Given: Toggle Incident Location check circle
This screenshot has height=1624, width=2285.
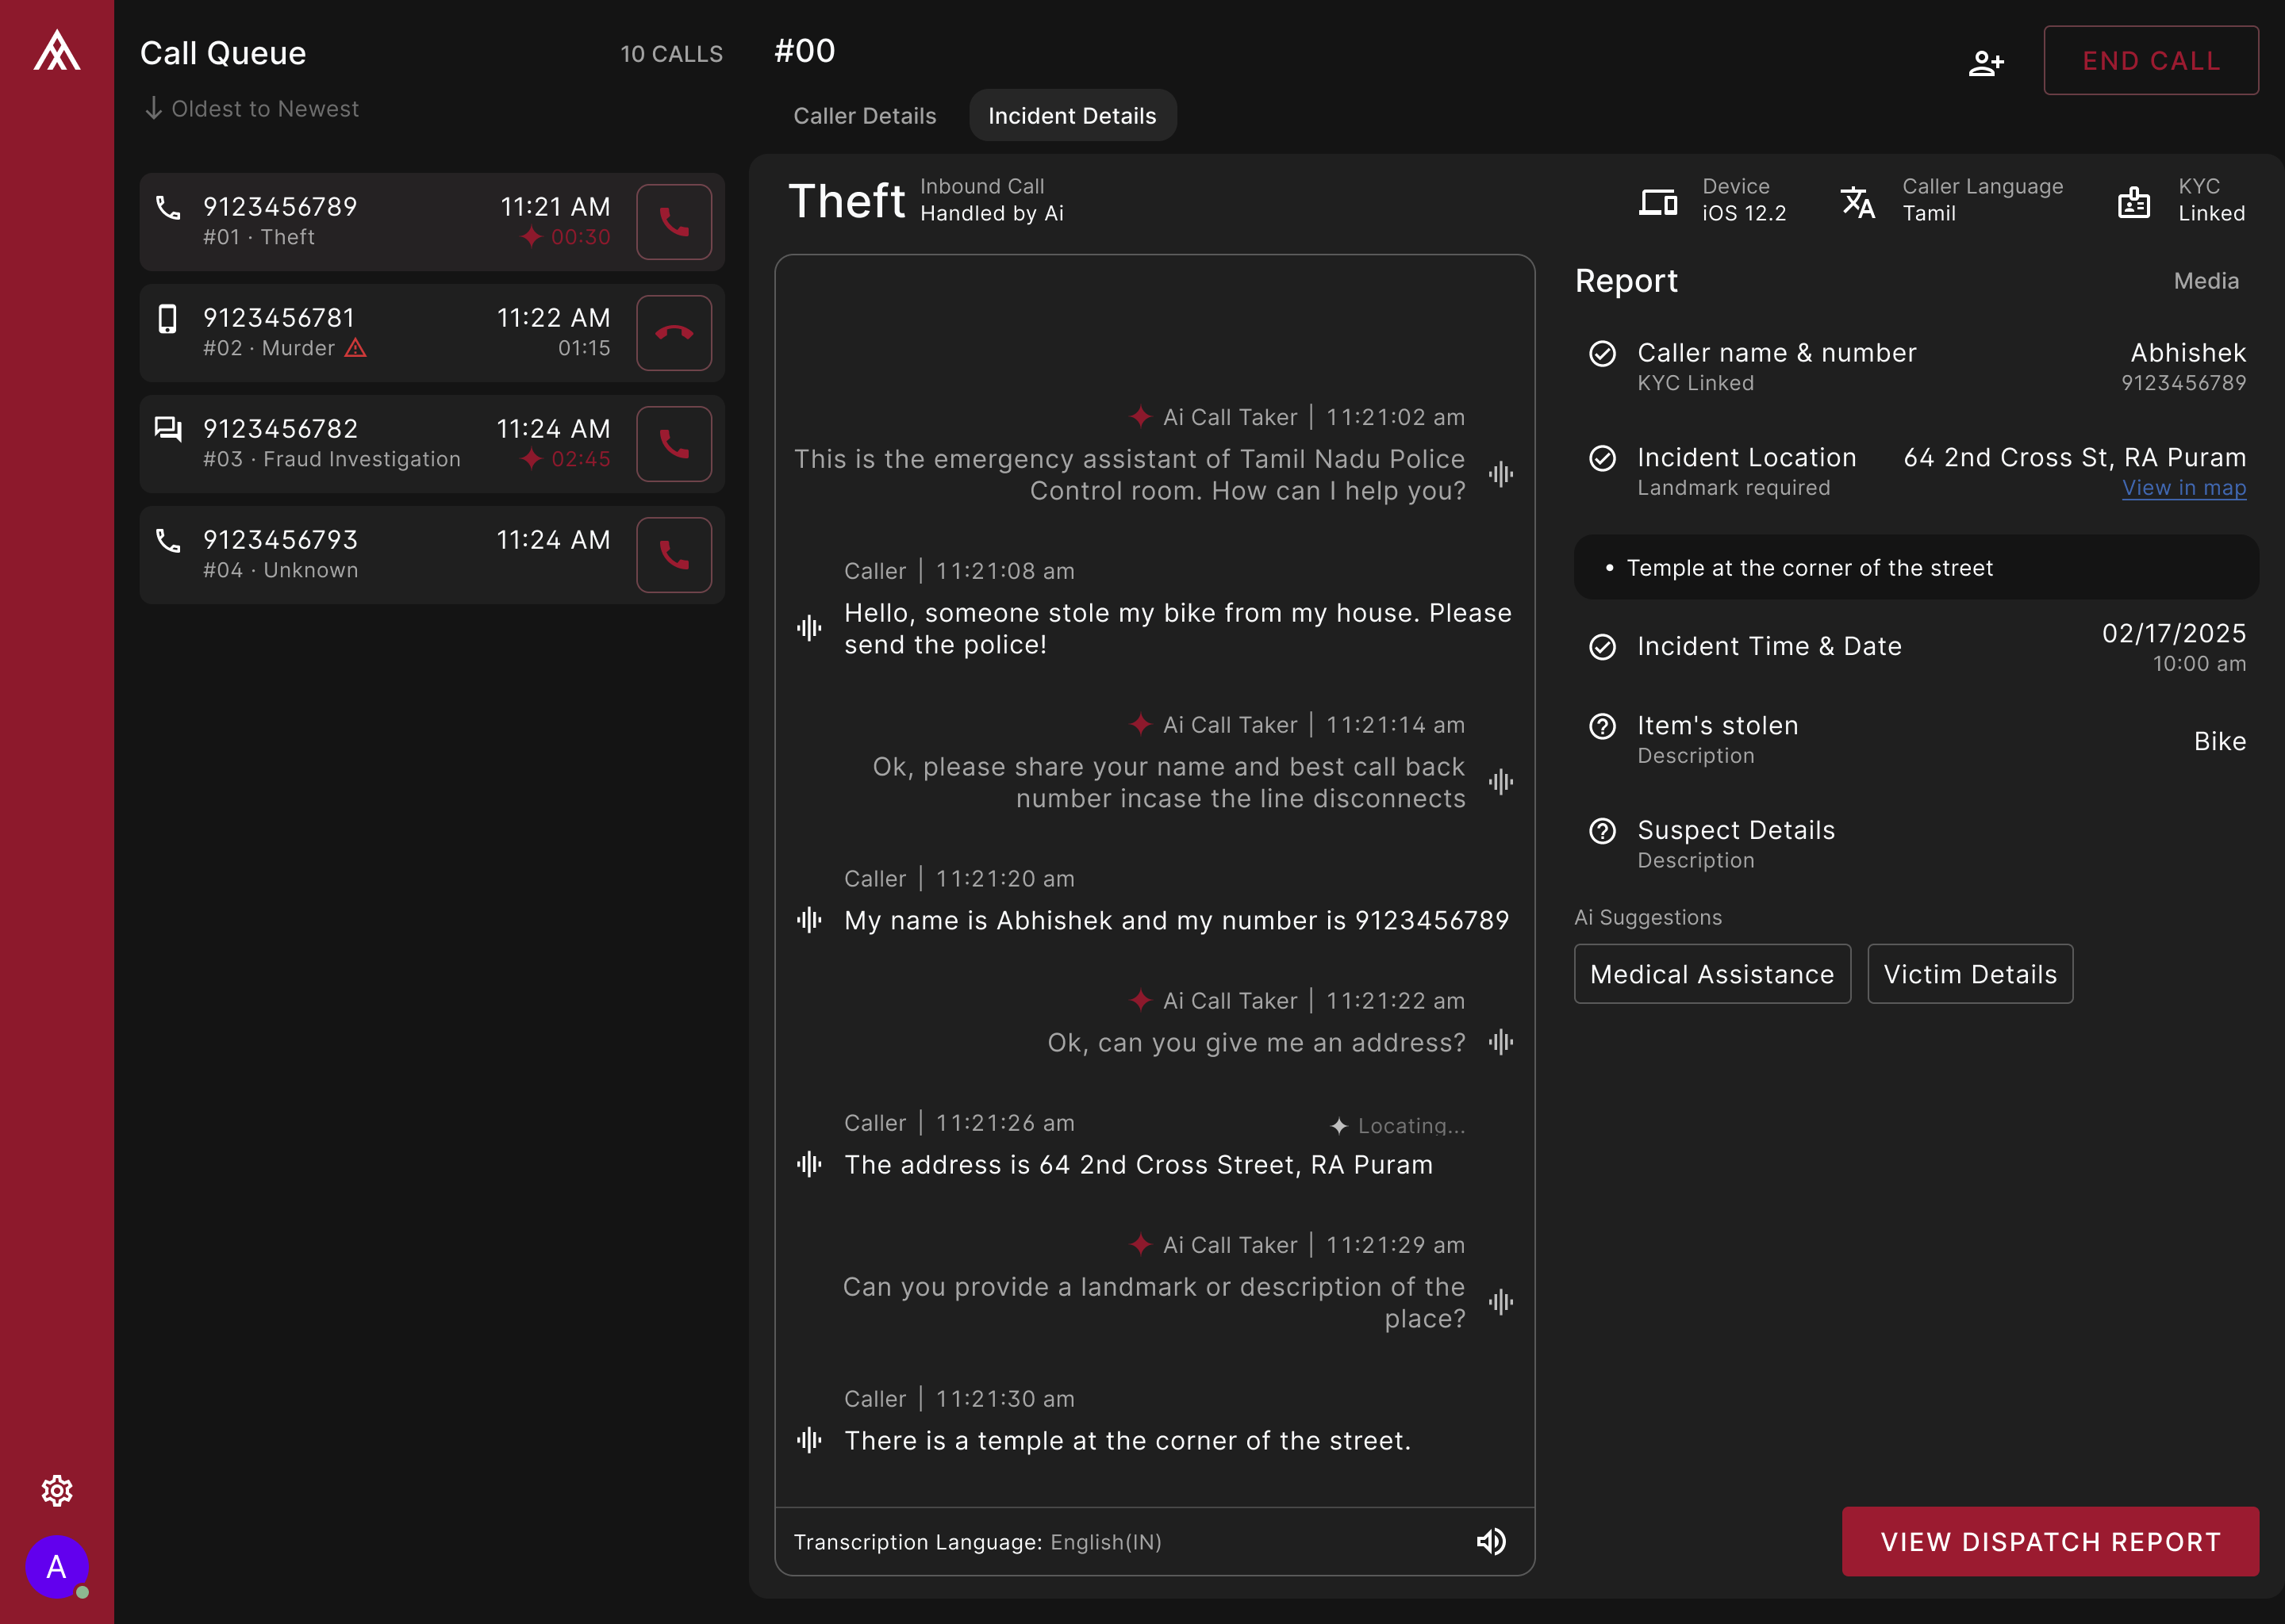Looking at the screenshot, I should tap(1602, 458).
